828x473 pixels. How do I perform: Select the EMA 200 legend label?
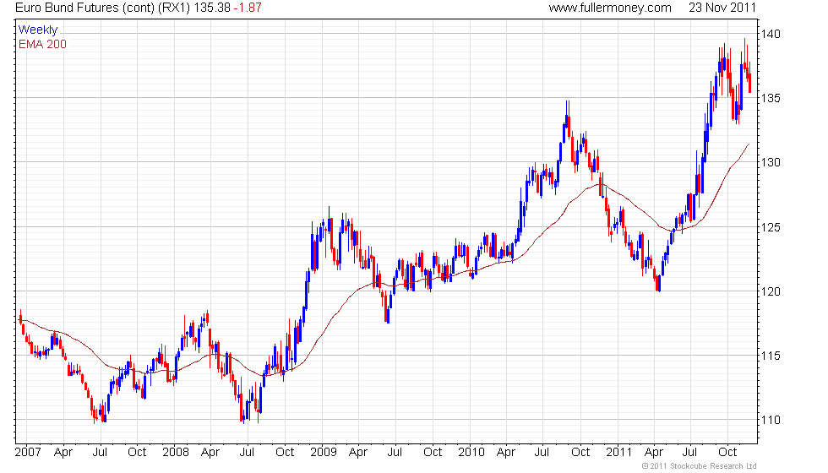[x=42, y=44]
